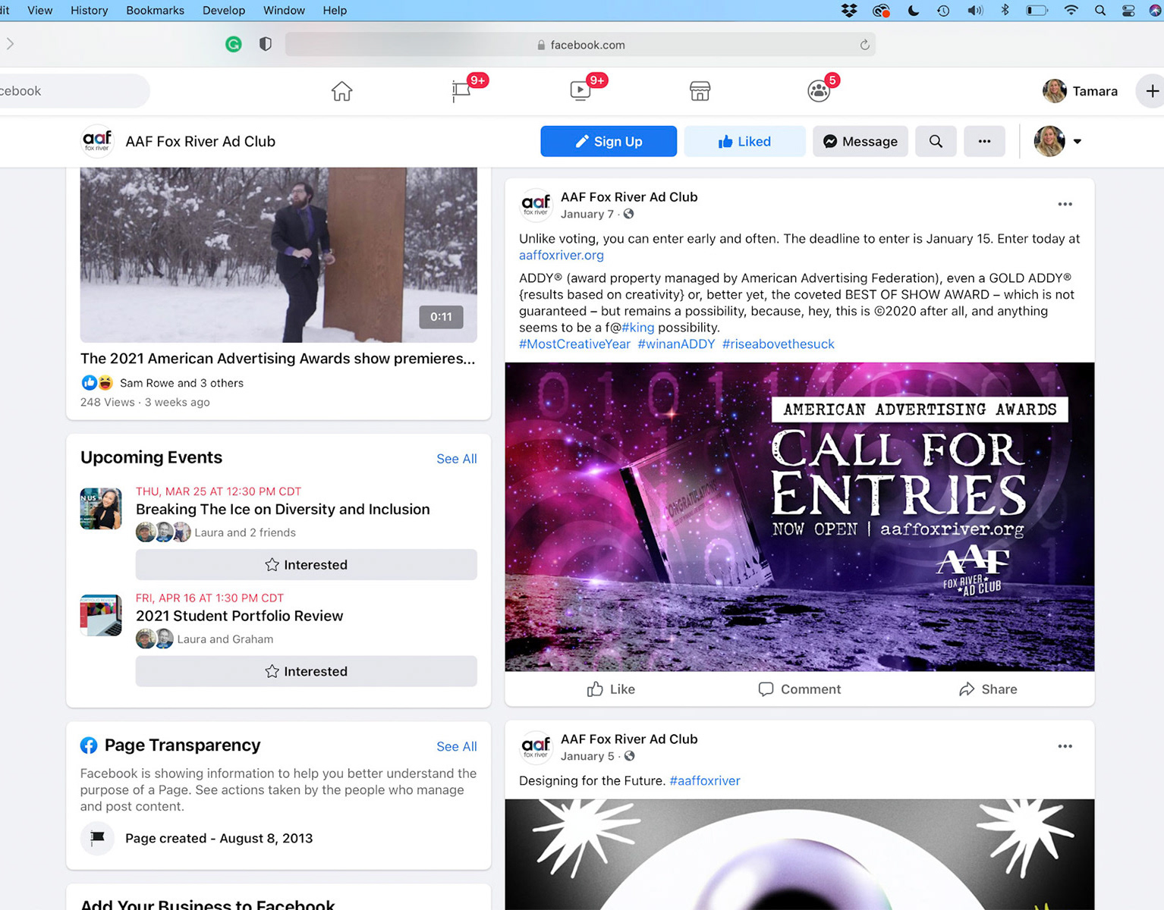Open Safari Window menu

(284, 10)
